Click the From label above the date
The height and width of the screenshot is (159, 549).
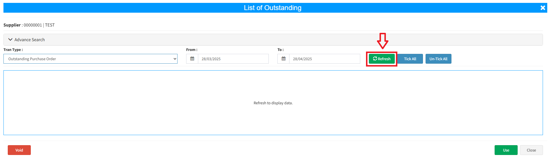click(x=192, y=50)
